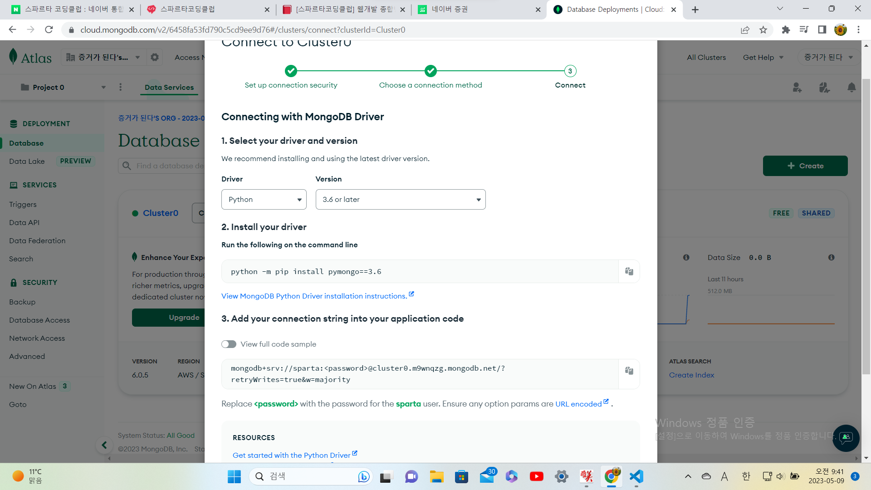Open File Explorer from the taskbar
871x490 pixels.
click(436, 476)
